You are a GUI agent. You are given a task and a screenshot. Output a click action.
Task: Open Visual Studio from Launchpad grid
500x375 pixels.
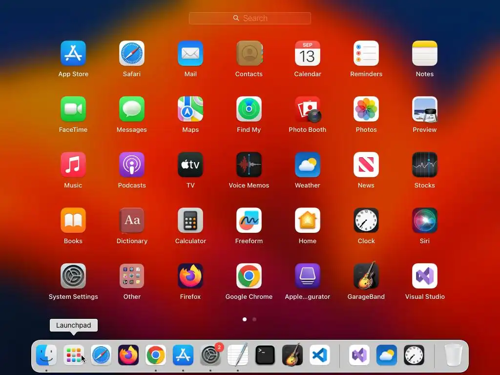click(x=425, y=276)
